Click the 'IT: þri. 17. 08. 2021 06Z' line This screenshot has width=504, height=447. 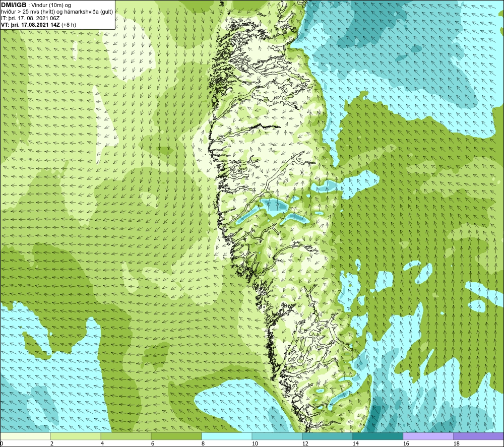click(x=30, y=18)
